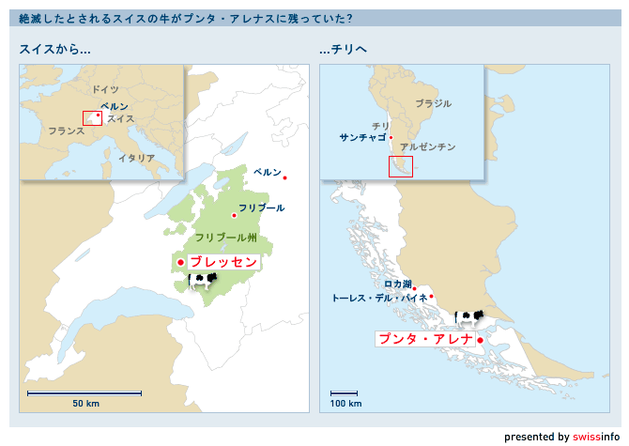Click the cow icon above プンタ・アレナ
Screen dimensions: 629x446
click(468, 318)
